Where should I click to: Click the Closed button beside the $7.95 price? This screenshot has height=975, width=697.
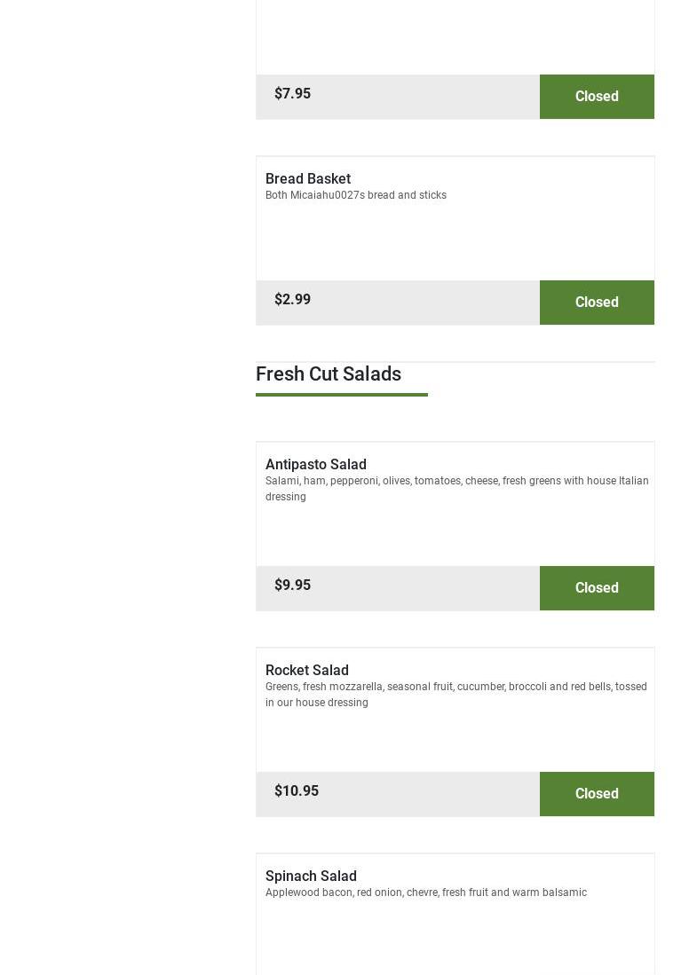pos(597,97)
